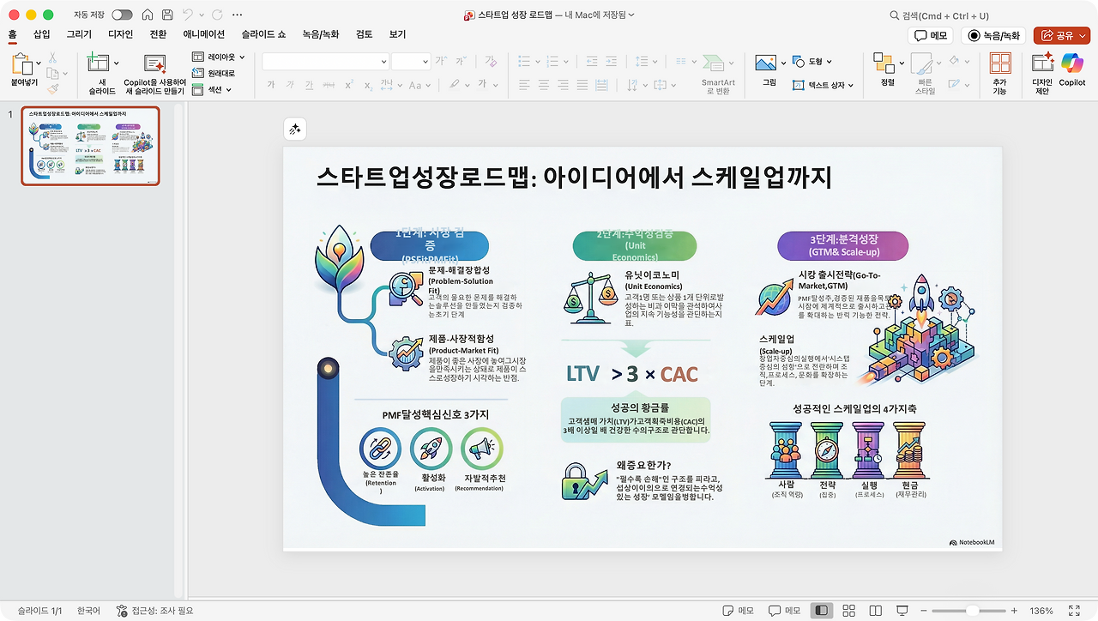Screen dimensions: 1098x621
Task: Click the Cut scissors icon
Action: tap(52, 57)
